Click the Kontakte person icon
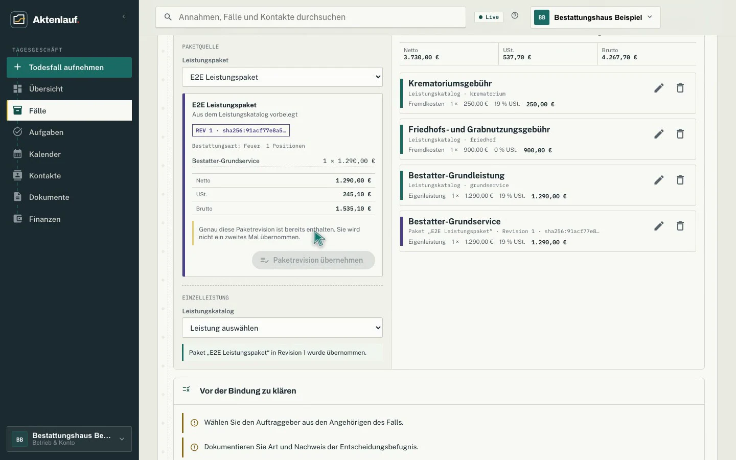Viewport: 736px width, 460px height. pyautogui.click(x=17, y=175)
